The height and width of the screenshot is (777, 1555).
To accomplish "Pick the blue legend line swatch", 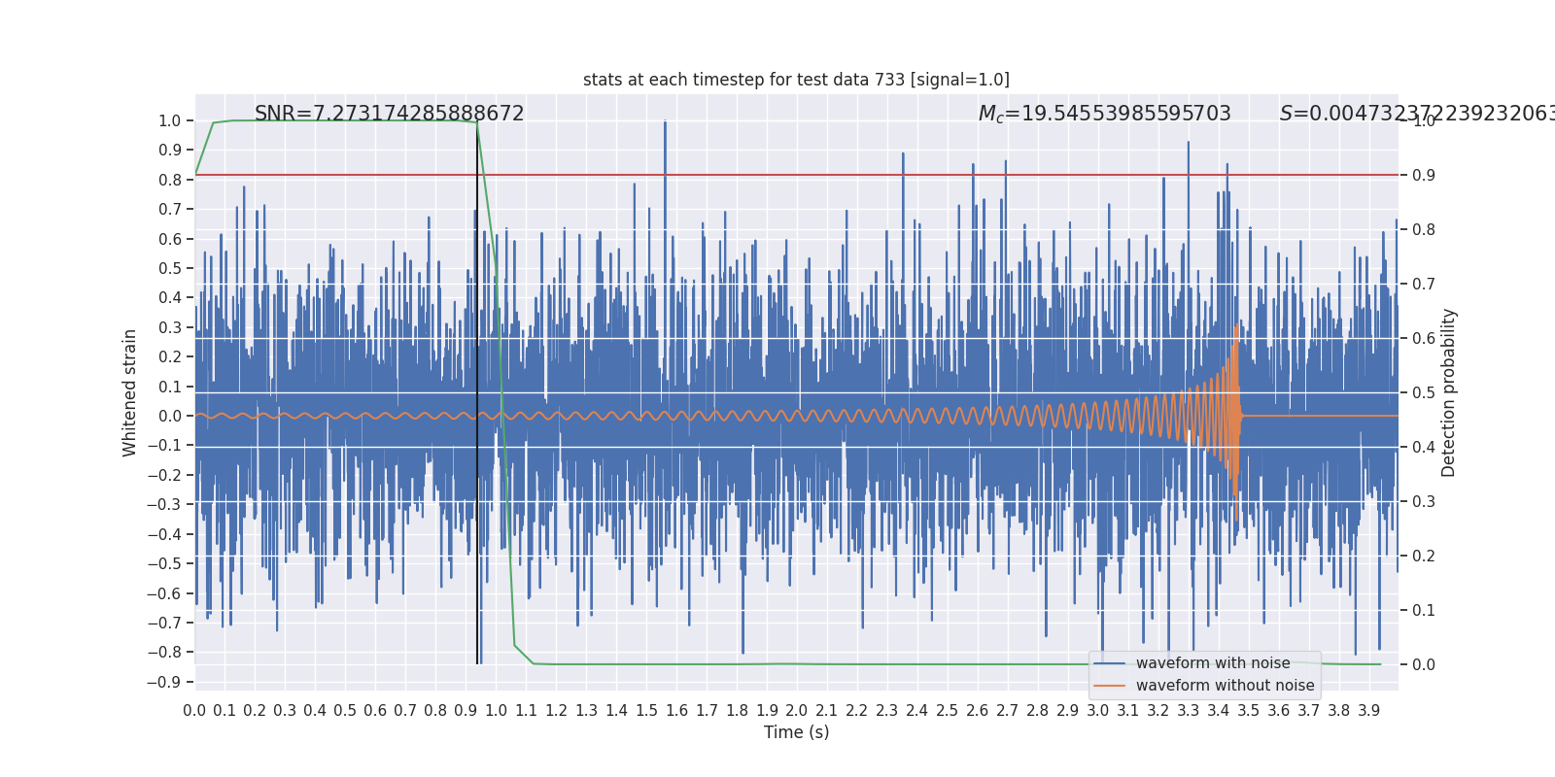I will 1109,663.
